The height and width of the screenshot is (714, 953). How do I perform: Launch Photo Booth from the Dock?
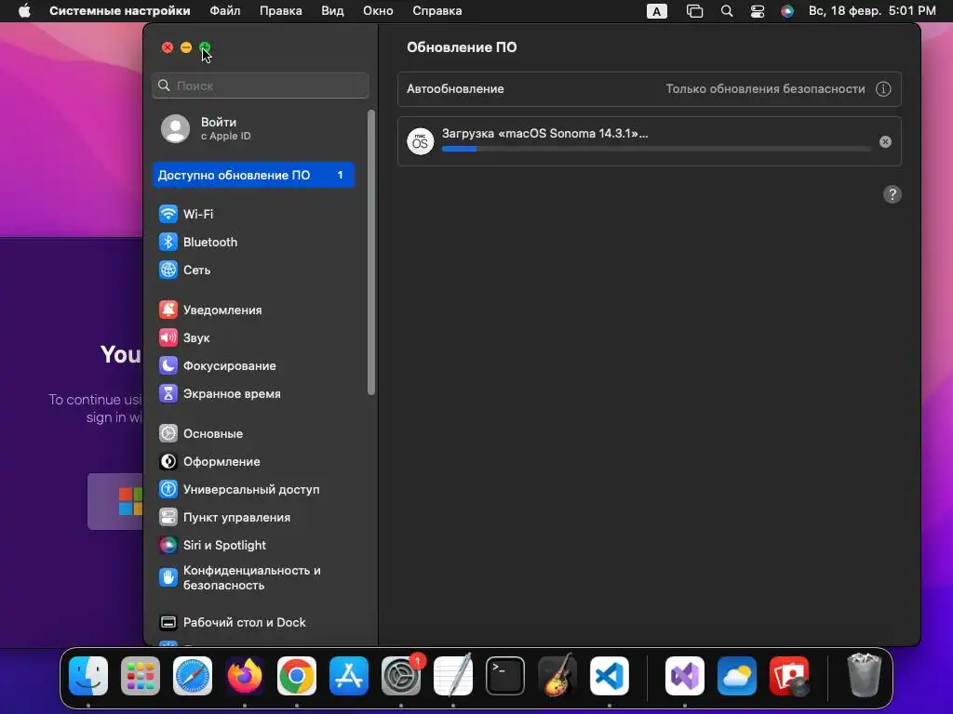tap(789, 675)
